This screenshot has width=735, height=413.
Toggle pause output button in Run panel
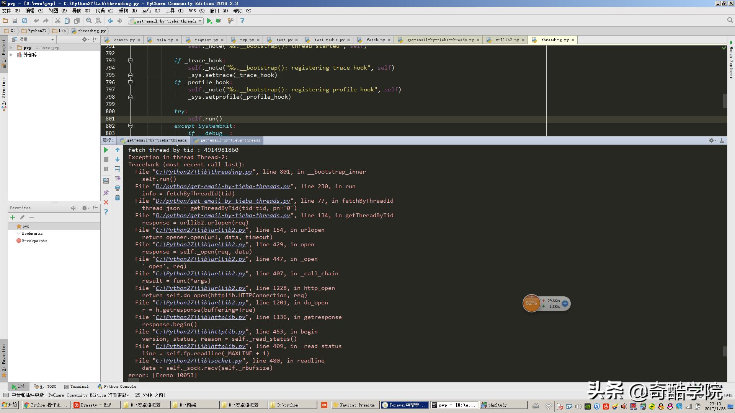tap(106, 169)
